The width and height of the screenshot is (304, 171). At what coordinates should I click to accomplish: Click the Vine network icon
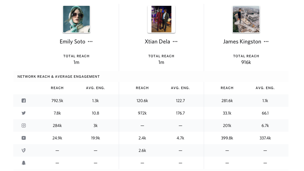pos(24,150)
